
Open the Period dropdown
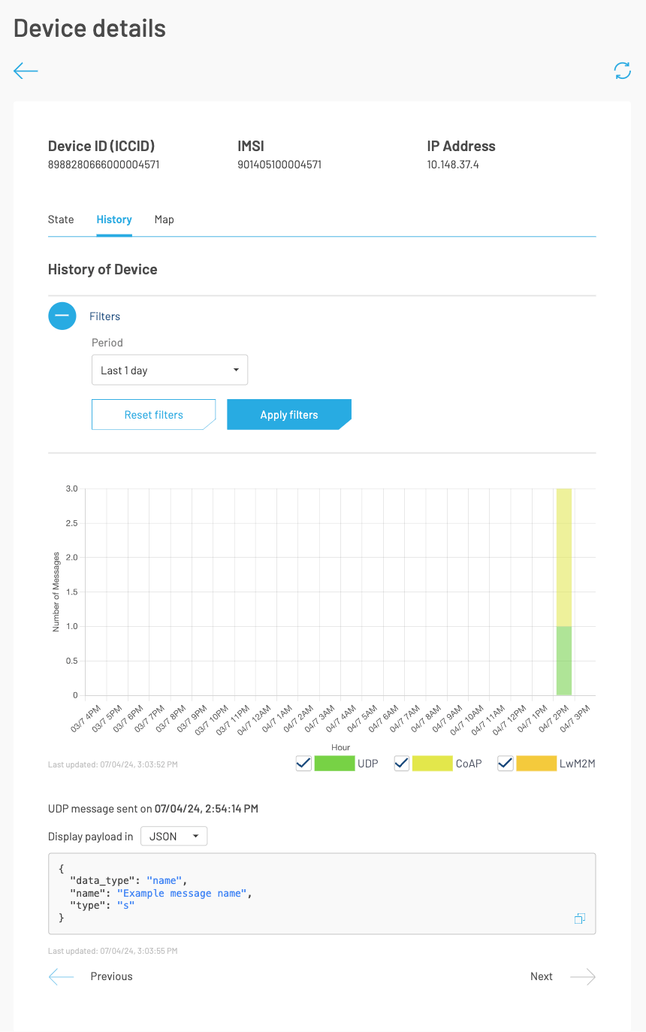(x=170, y=371)
